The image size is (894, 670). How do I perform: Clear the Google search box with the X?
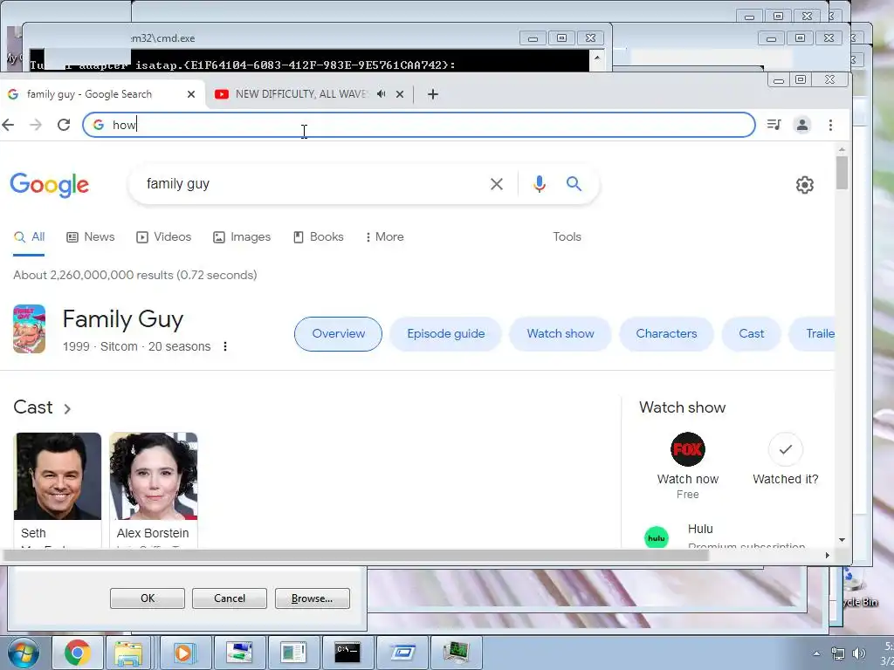(497, 184)
